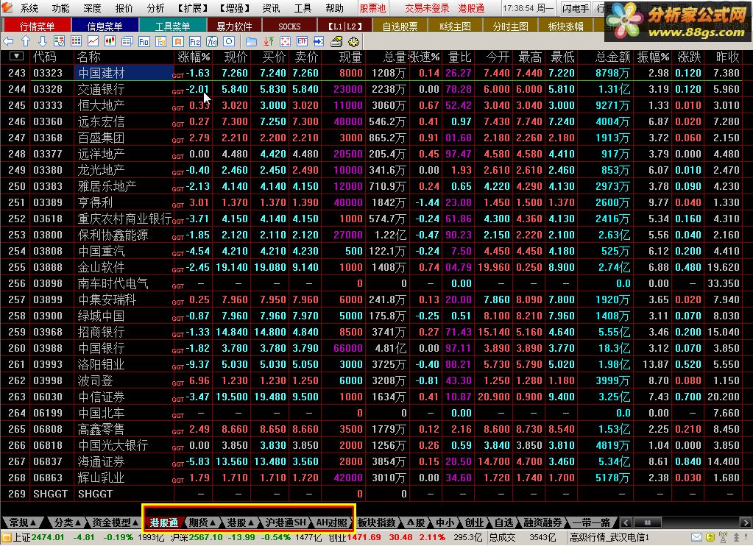This screenshot has width=753, height=546.
Task: Click the 信息菜单 button
Action: point(105,26)
